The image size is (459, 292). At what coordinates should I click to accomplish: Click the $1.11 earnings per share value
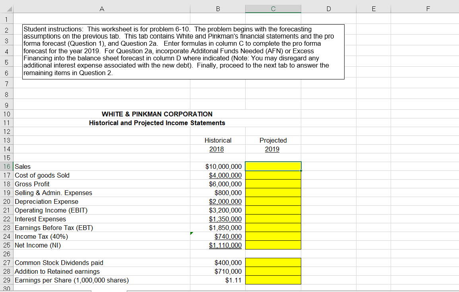coord(233,280)
